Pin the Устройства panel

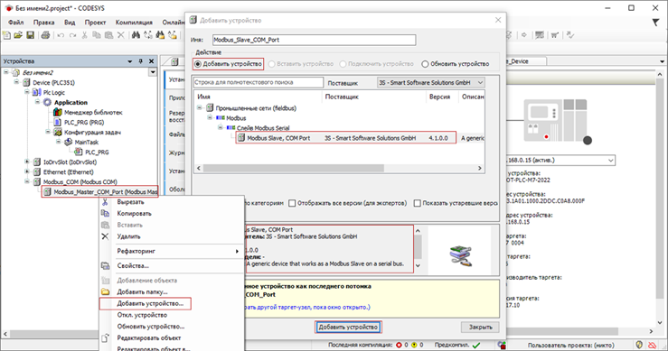coord(141,61)
